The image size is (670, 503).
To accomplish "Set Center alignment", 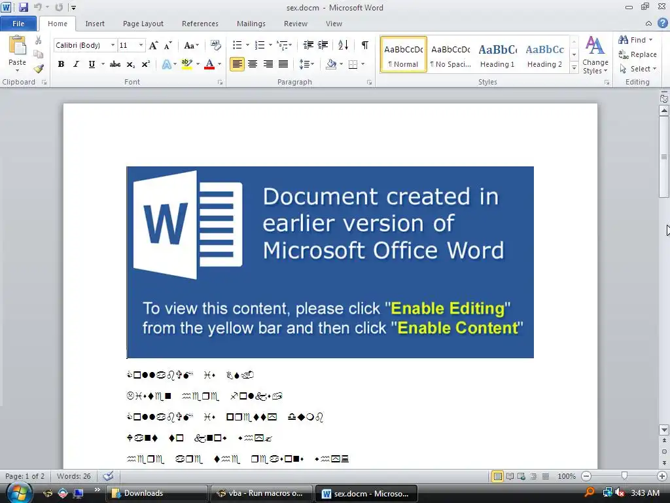I will (253, 64).
